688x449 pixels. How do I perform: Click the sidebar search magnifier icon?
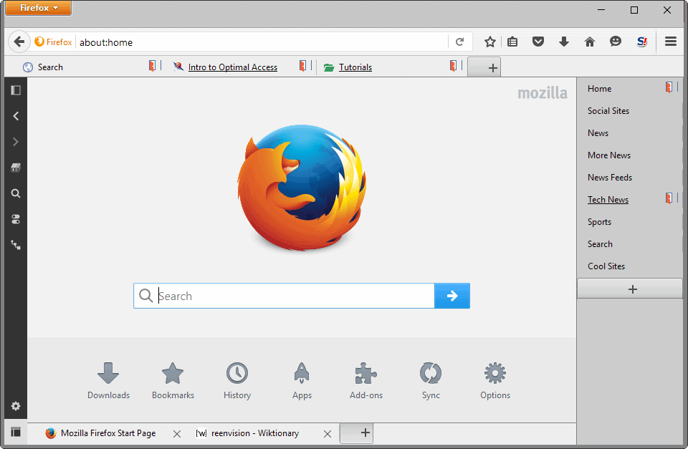click(16, 193)
